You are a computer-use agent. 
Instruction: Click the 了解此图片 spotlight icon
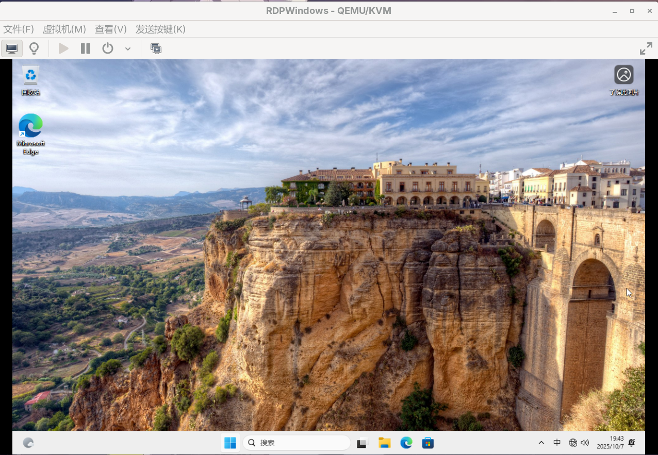[623, 75]
